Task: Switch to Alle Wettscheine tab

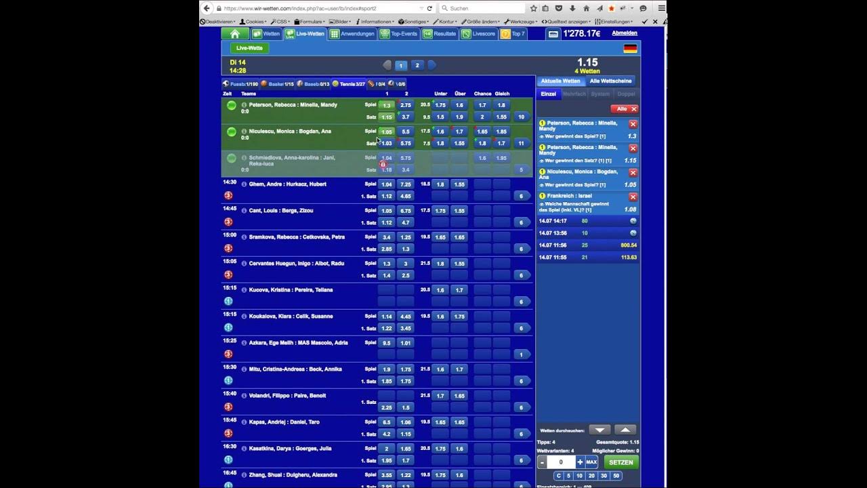Action: [610, 81]
